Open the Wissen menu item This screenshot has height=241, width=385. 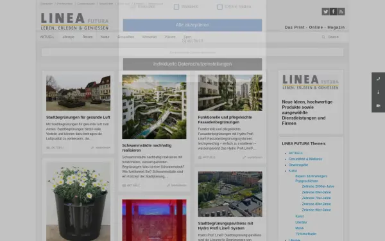coord(170,37)
